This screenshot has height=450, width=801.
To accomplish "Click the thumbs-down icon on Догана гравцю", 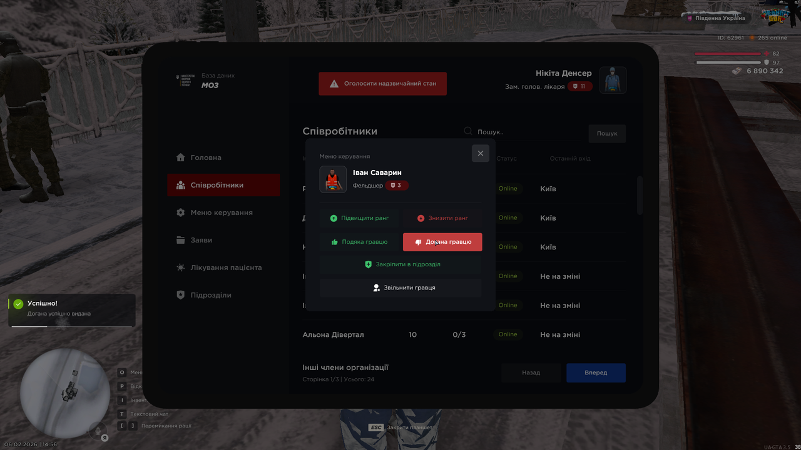I will click(419, 242).
